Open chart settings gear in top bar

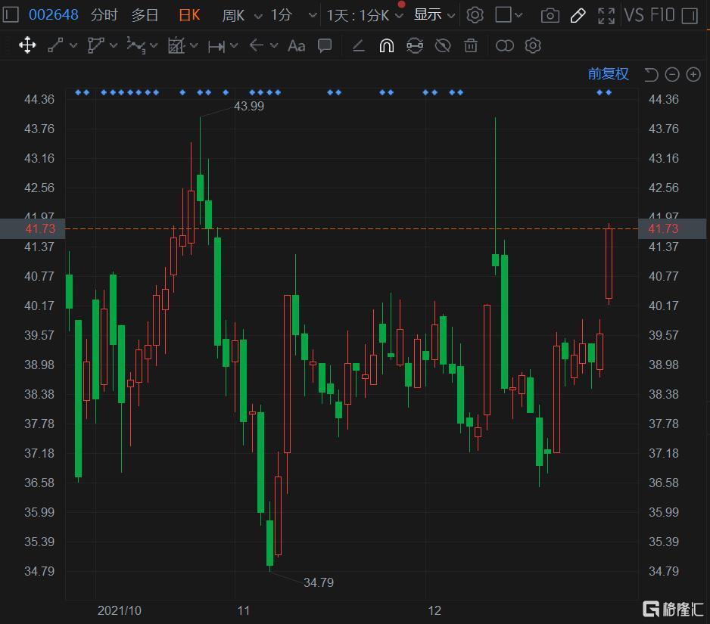[x=475, y=15]
